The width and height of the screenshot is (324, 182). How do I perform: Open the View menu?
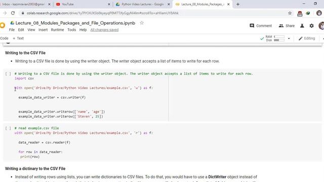pyautogui.click(x=31, y=30)
